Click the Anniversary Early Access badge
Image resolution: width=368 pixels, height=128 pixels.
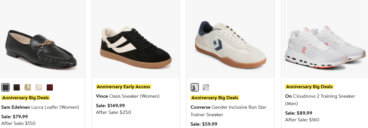pos(123,87)
